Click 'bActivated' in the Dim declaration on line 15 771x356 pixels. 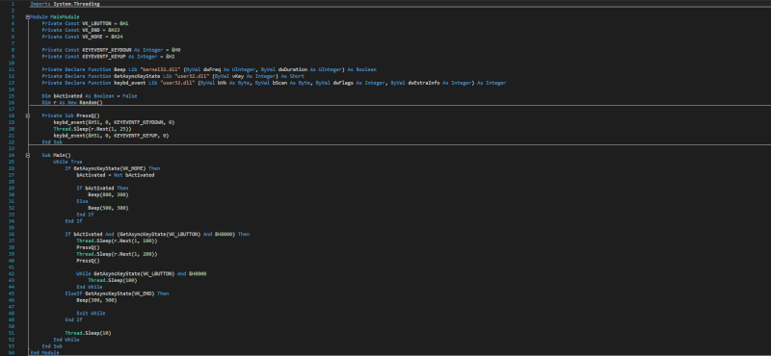click(67, 96)
